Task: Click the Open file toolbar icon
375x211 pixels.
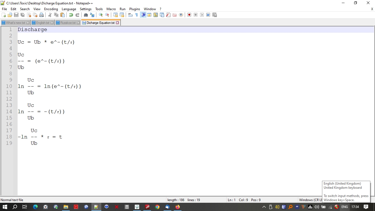Action: 10,15
